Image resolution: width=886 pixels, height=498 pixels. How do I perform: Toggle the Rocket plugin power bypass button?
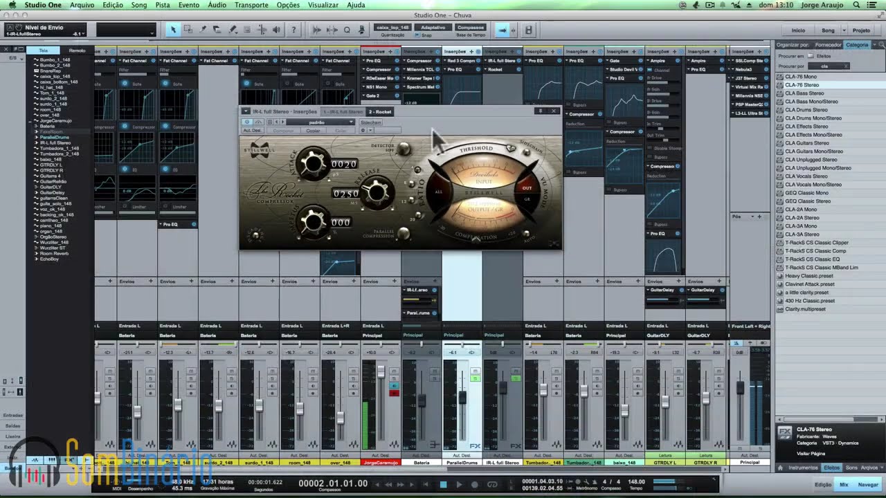tap(246, 122)
